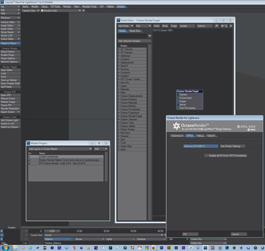Click Add Selected Node(s) button
265x251 pixels.
pos(134,41)
